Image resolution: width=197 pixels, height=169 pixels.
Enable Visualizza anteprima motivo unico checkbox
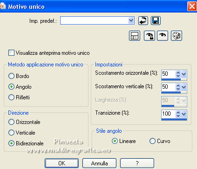point(11,53)
